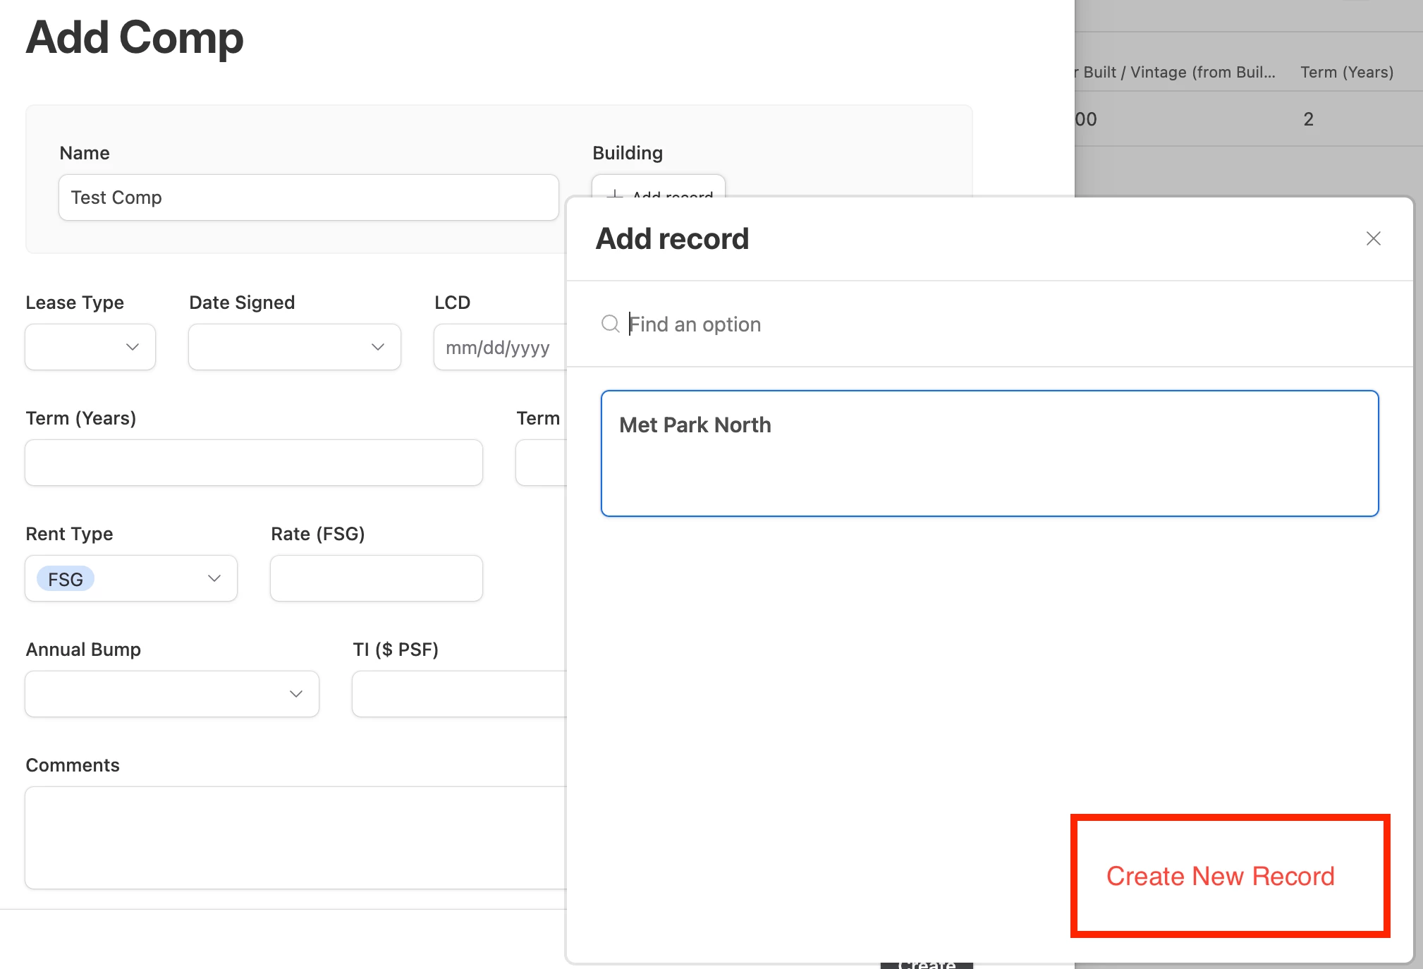Open the Lease Type dropdown

90,347
